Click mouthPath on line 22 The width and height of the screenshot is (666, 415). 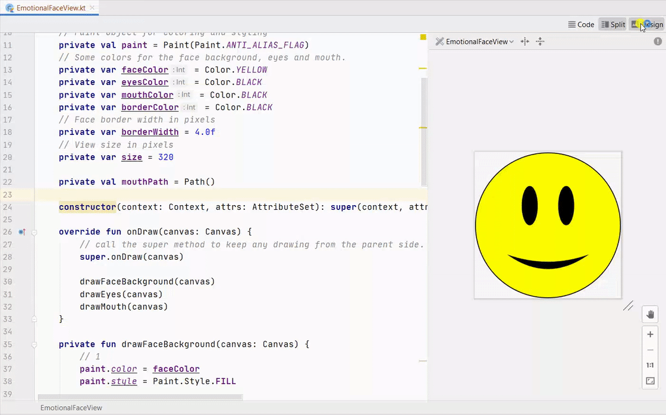click(x=145, y=182)
